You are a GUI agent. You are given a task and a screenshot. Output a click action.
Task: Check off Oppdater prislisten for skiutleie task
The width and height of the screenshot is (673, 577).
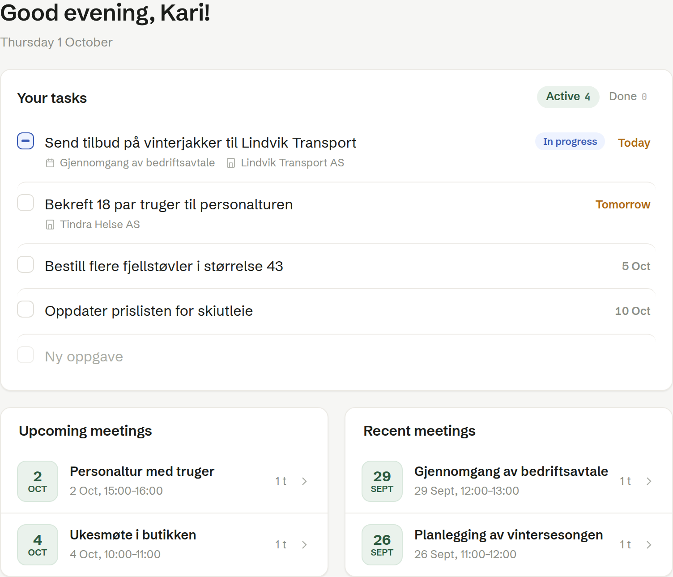(x=26, y=309)
